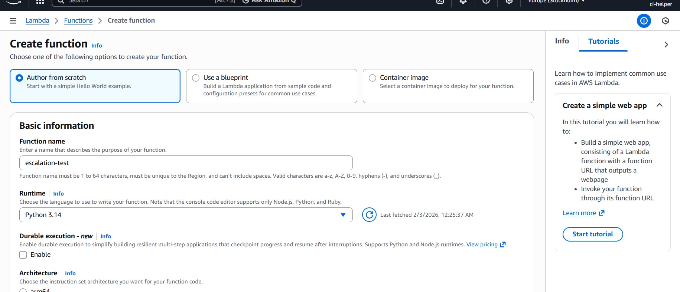Collapse the Create a simple web app section
Image resolution: width=680 pixels, height=292 pixels.
point(659,105)
